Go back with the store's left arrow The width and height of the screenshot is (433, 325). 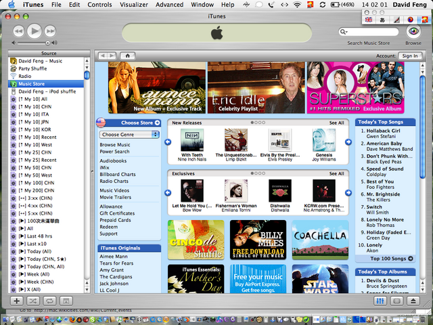coord(103,56)
